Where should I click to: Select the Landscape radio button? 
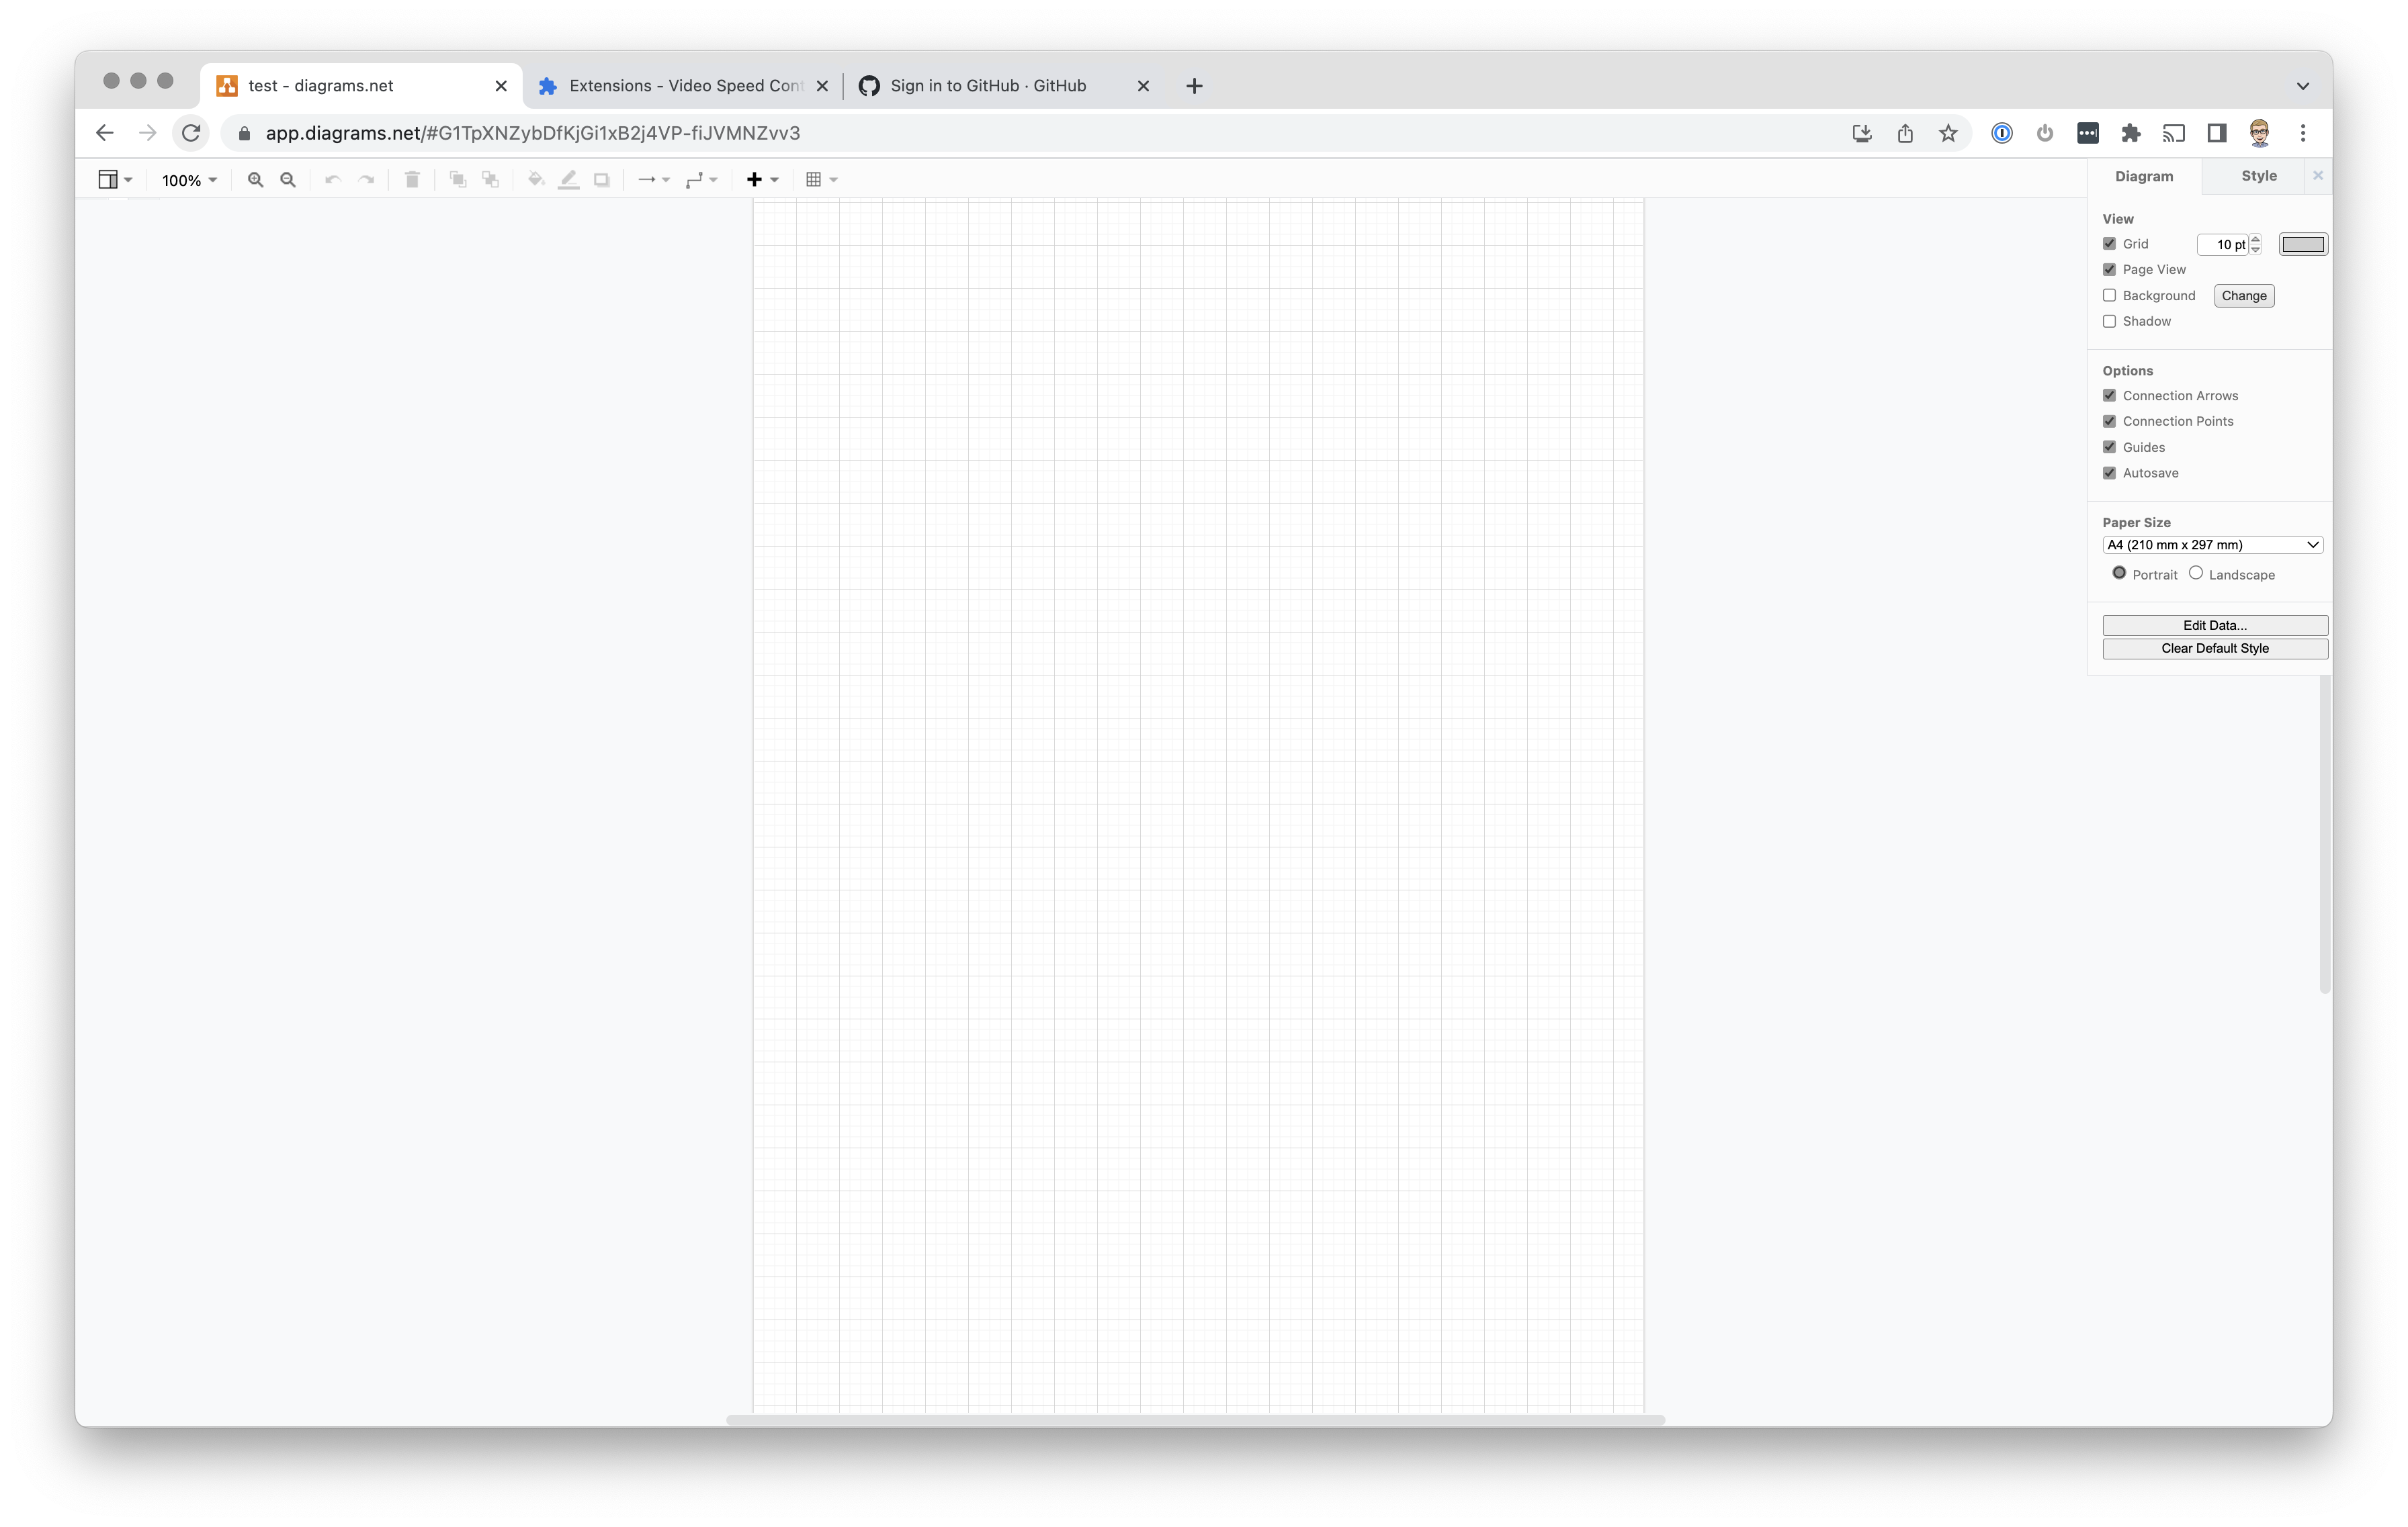click(2196, 573)
